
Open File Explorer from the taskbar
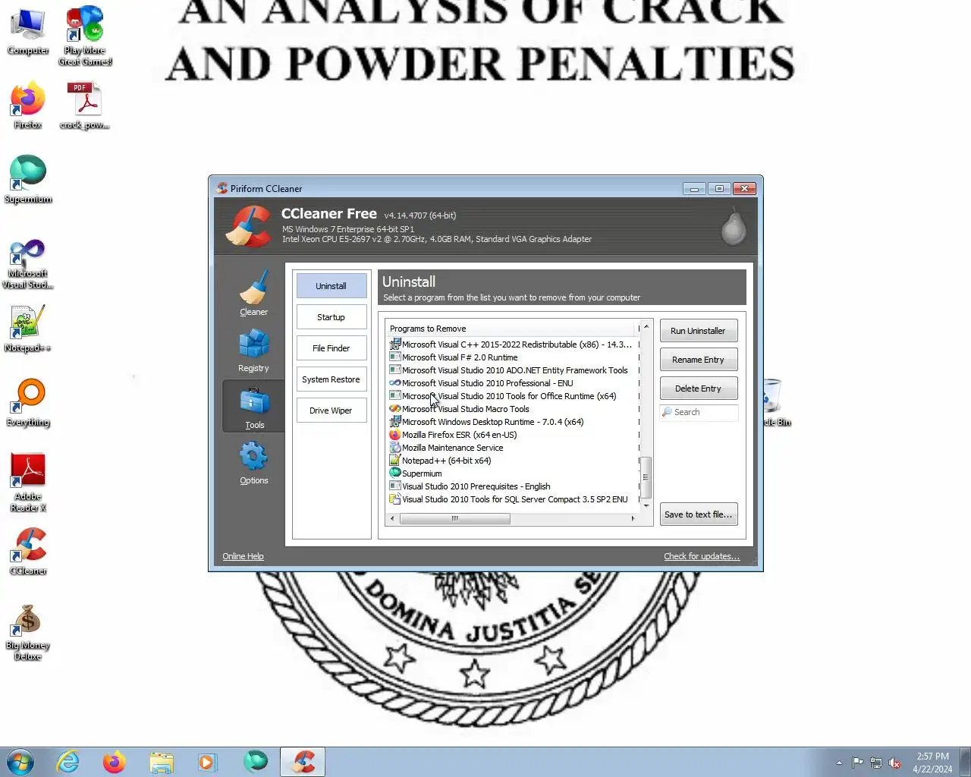coord(161,762)
